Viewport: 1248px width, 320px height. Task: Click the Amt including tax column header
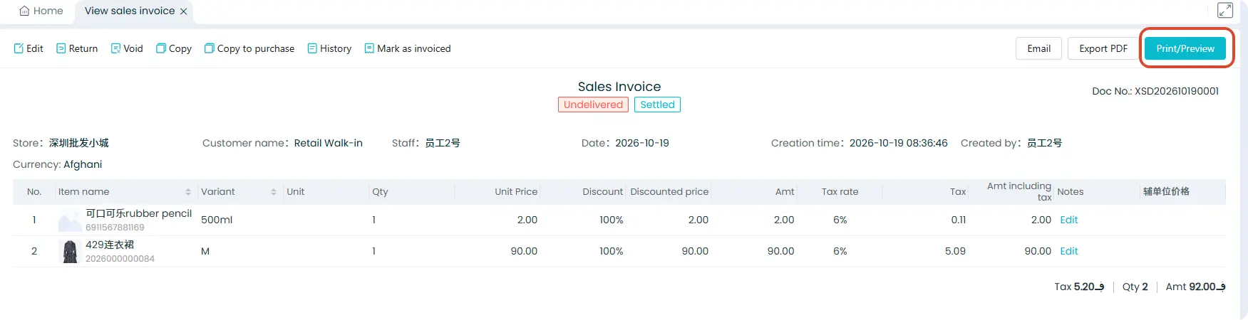[x=1019, y=191]
